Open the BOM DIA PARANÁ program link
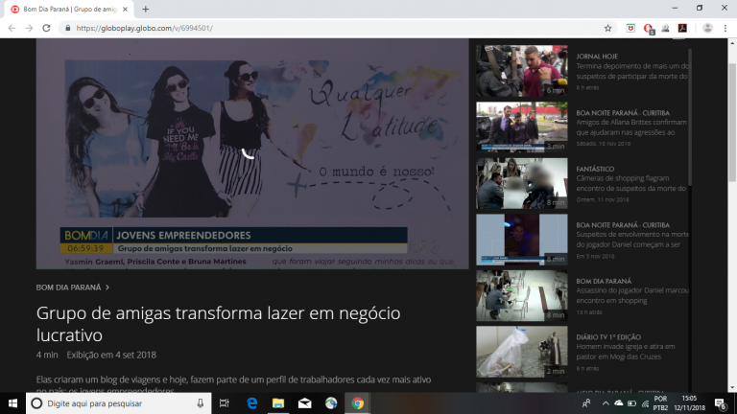The width and height of the screenshot is (737, 414). point(69,287)
